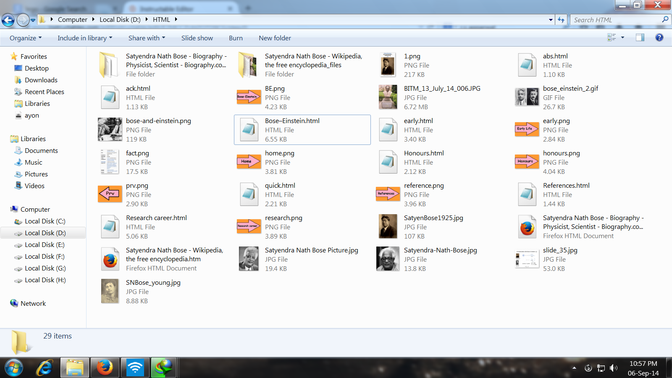
Task: Select the bose-and-einstein.png thumbnail
Action: click(110, 129)
